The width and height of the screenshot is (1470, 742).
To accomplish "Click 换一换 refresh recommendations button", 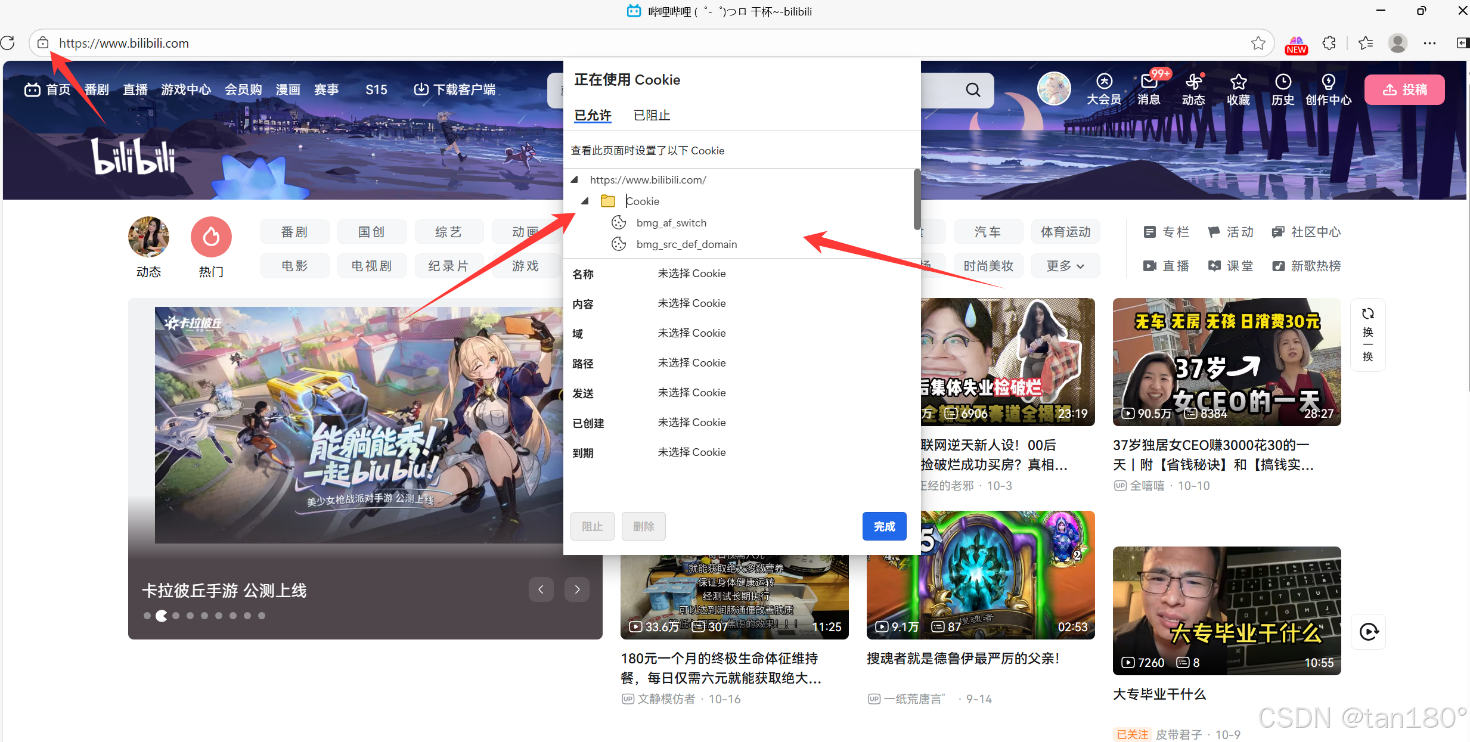I will coord(1368,334).
